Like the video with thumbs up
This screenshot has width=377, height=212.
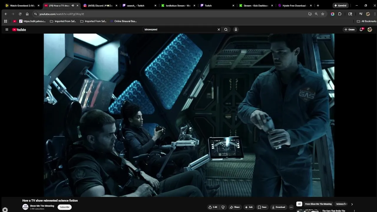click(x=213, y=207)
